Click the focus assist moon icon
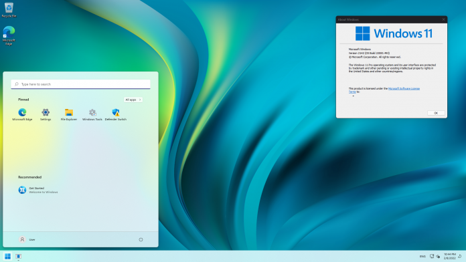The image size is (466, 262). (x=460, y=257)
